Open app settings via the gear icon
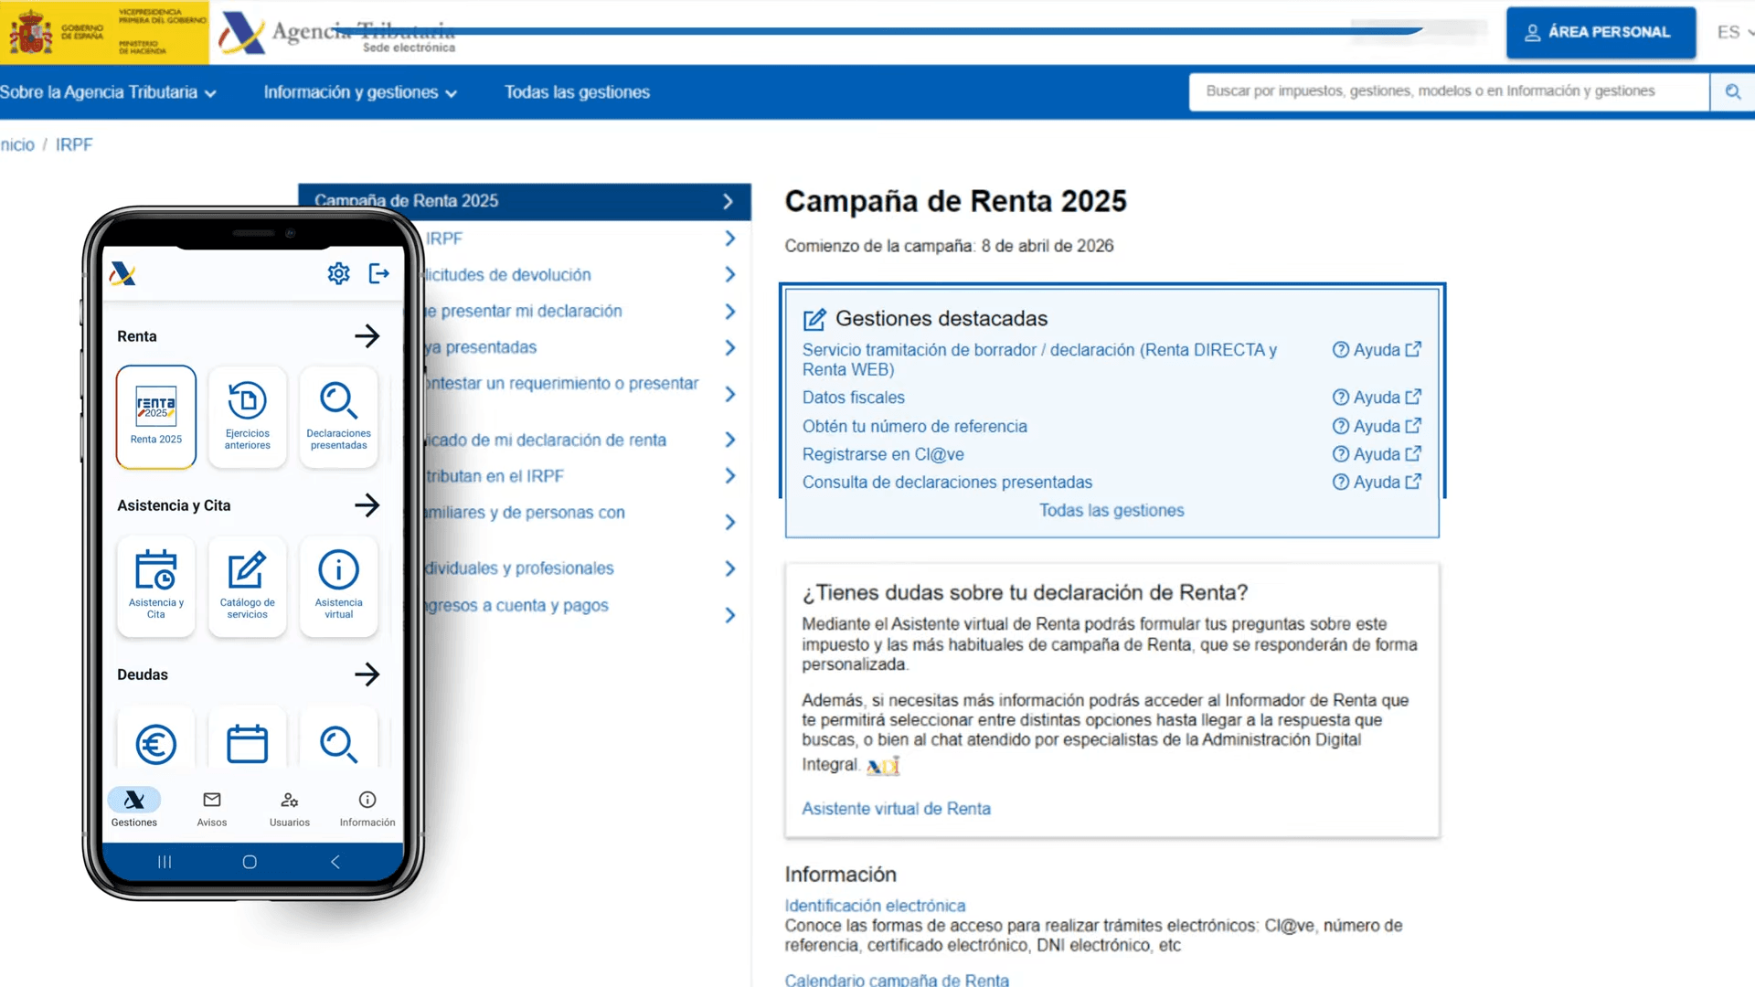The image size is (1755, 987). tap(338, 272)
